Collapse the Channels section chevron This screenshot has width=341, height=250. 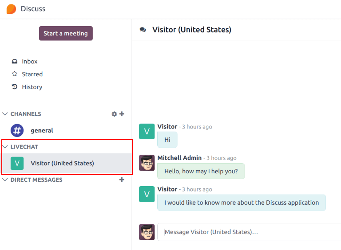[x=5, y=114]
